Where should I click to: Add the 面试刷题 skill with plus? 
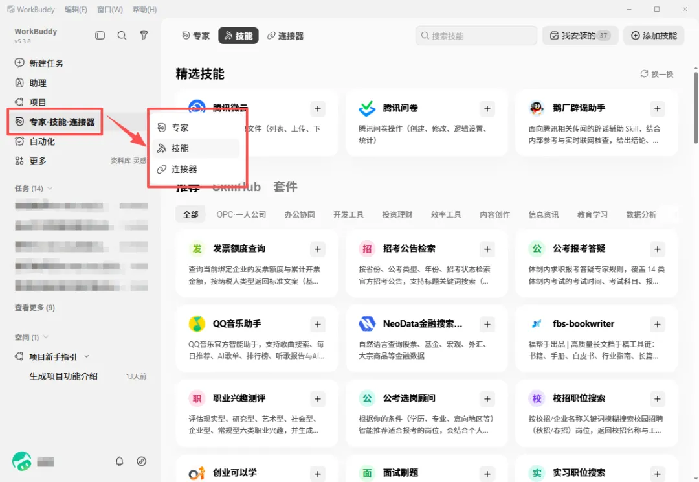click(487, 474)
